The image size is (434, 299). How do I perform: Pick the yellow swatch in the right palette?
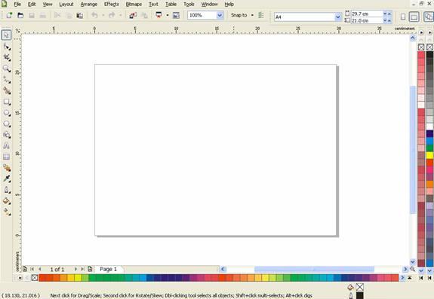429,155
